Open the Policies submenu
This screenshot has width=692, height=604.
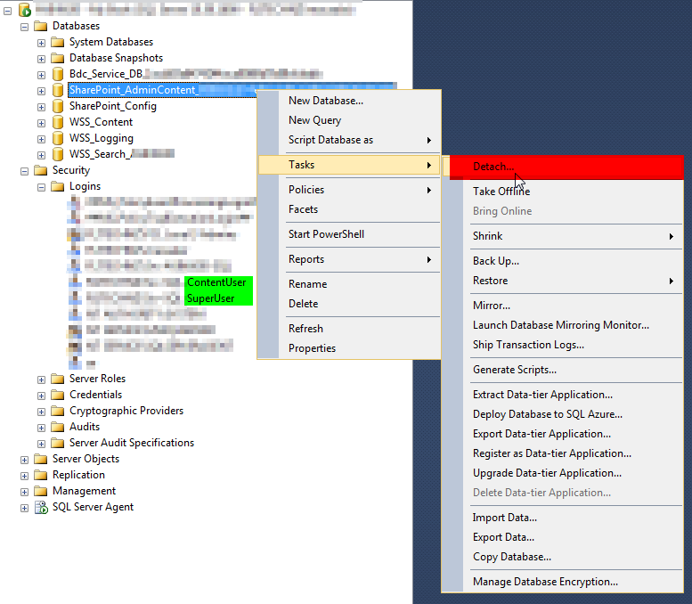[349, 190]
